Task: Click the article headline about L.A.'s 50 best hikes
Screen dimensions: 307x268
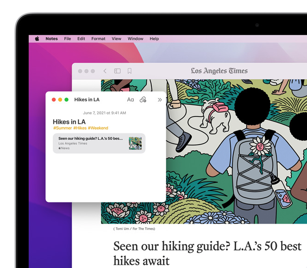Action: click(x=207, y=253)
